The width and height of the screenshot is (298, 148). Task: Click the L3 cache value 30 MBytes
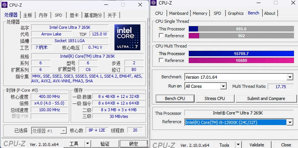(x=119, y=116)
